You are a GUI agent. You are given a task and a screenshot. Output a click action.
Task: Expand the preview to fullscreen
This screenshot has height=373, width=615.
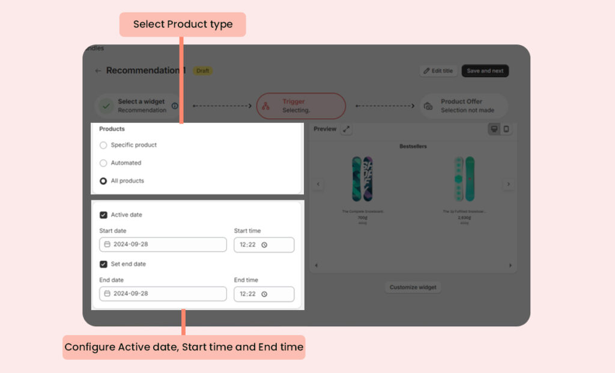(x=347, y=129)
